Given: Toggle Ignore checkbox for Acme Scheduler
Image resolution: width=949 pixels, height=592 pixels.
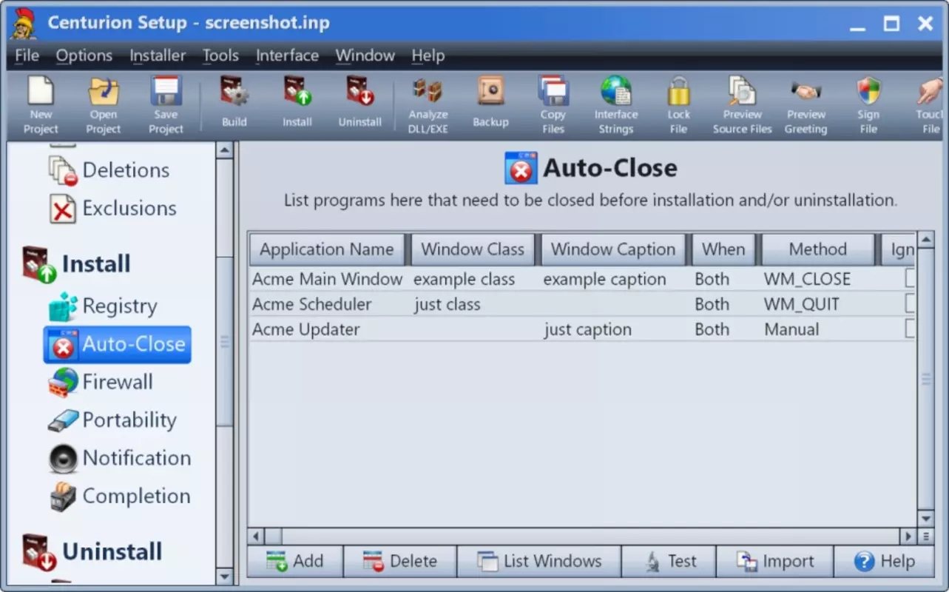Looking at the screenshot, I should click(x=910, y=304).
